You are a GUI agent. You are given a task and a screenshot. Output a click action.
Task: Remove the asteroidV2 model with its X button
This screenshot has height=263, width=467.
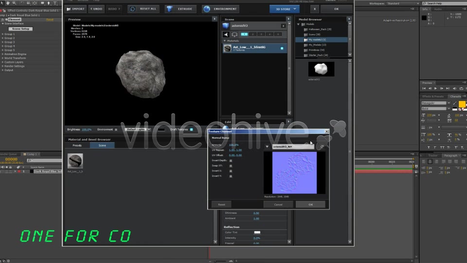(283, 26)
